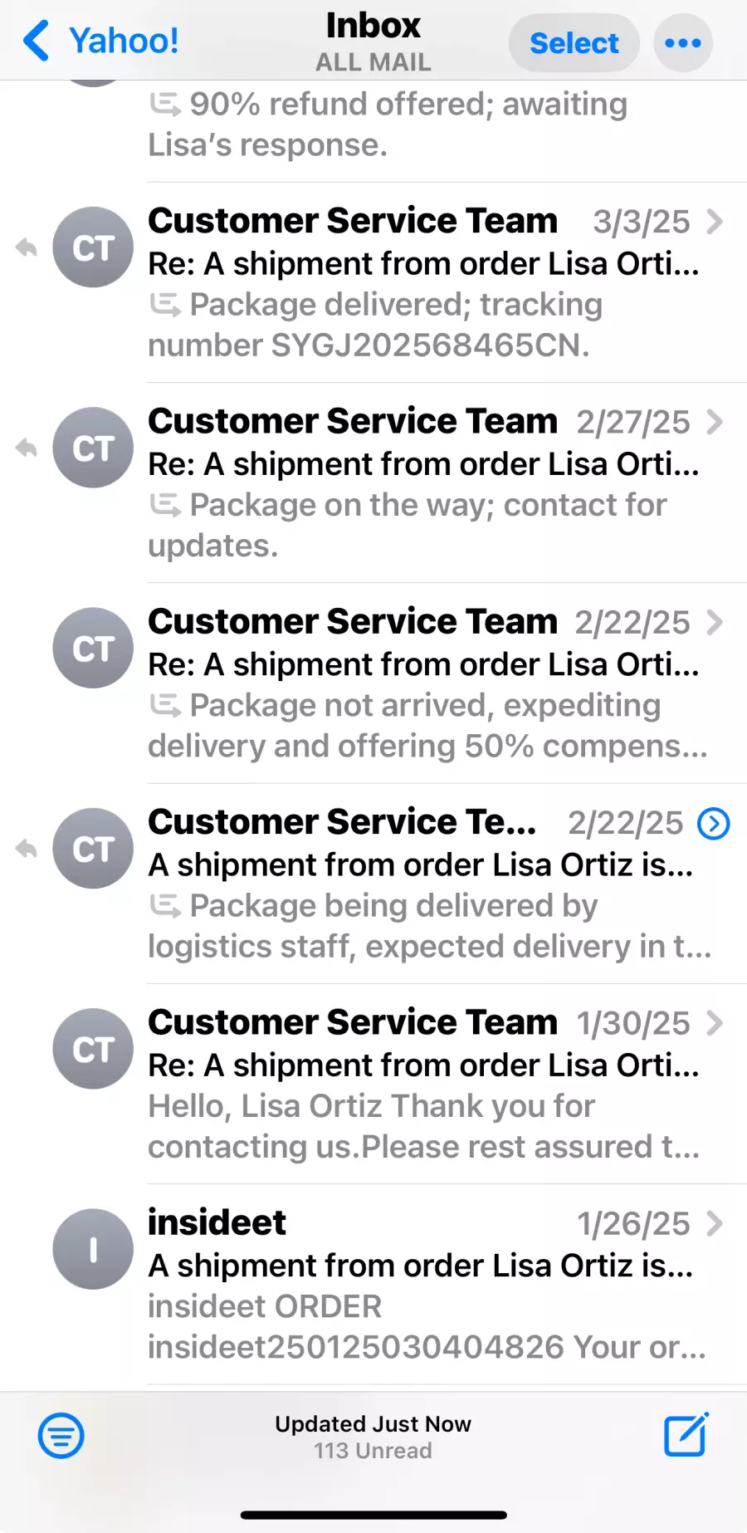
Task: Tap the AI summary icon beside Package delivered
Action: pyautogui.click(x=165, y=306)
